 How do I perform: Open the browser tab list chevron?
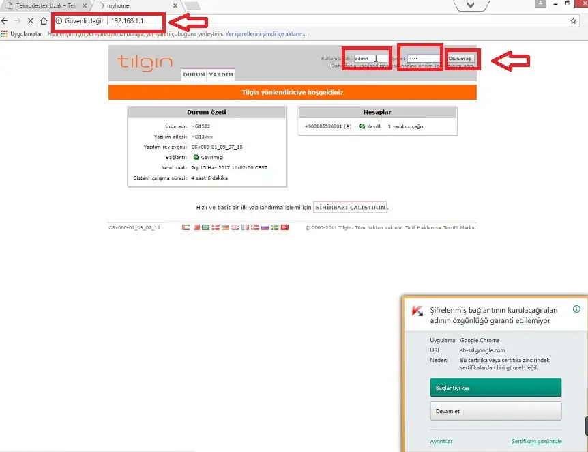(x=471, y=5)
